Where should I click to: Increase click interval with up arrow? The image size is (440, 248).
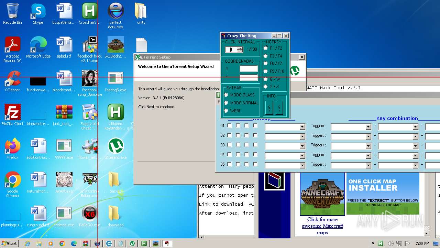coord(240,48)
